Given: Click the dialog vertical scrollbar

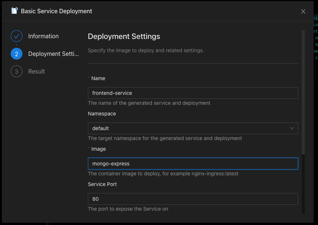Looking at the screenshot, I should click(303, 92).
